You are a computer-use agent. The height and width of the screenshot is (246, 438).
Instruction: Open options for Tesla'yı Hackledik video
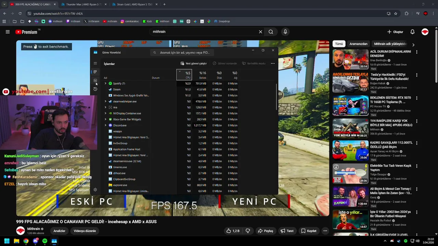pos(416,75)
